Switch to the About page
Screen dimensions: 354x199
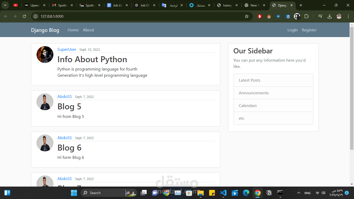(88, 30)
